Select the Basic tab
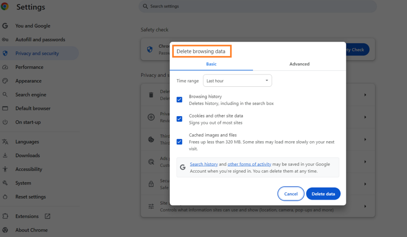The width and height of the screenshot is (407, 237). coord(211,64)
